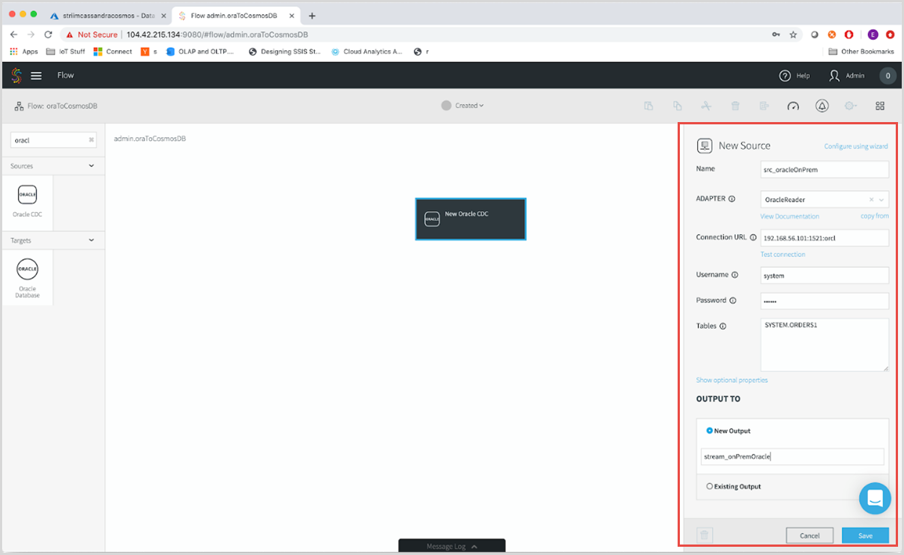Open the Intercom chat bubble

(875, 498)
